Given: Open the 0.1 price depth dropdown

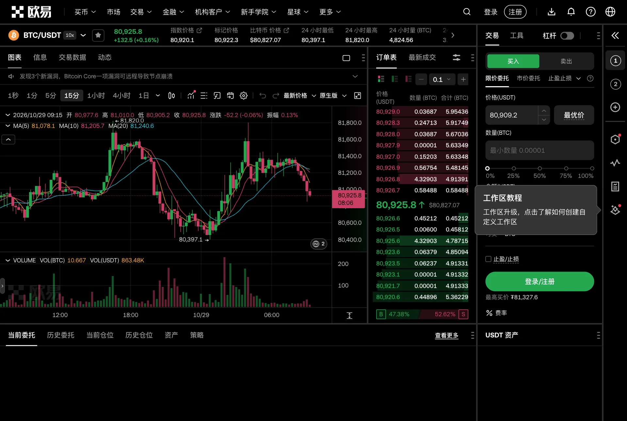Looking at the screenshot, I should (442, 79).
